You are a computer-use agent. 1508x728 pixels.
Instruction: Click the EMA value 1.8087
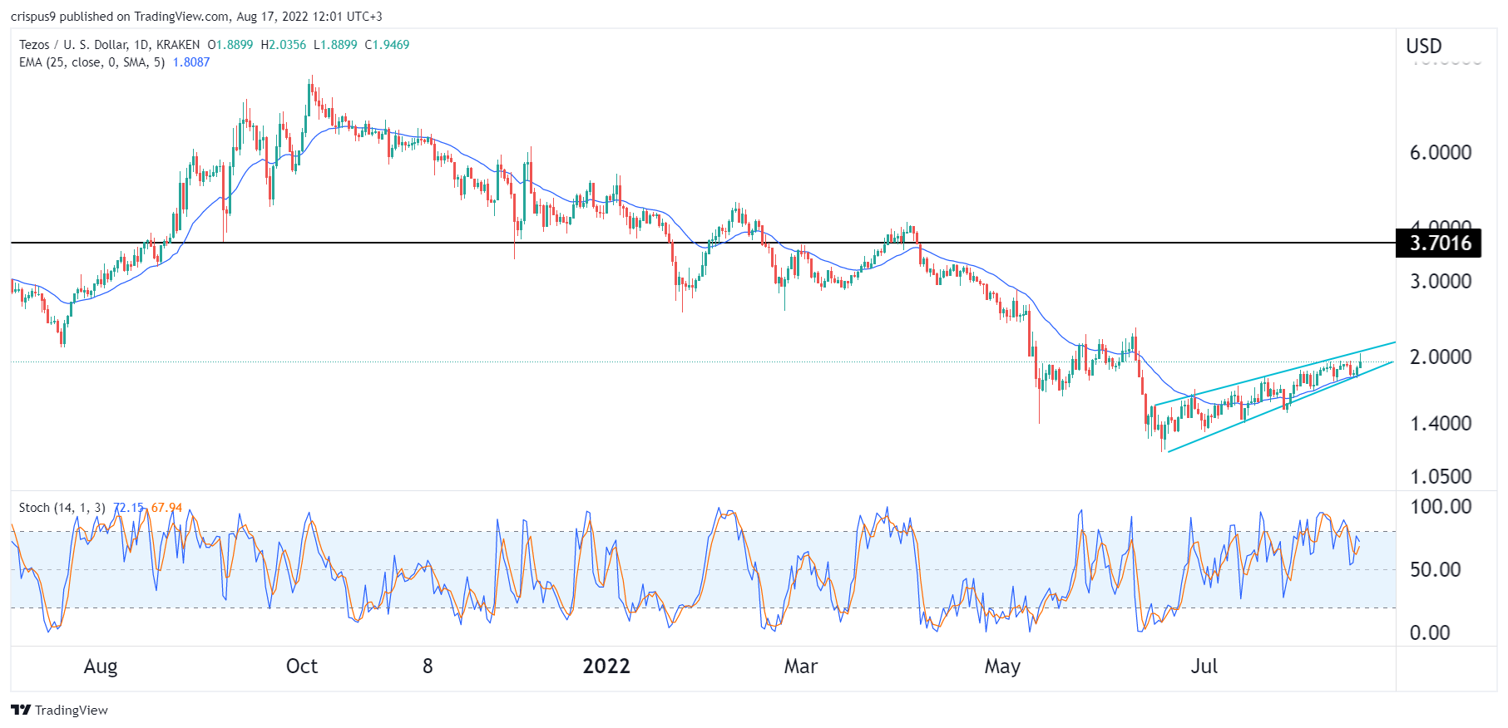coord(191,62)
